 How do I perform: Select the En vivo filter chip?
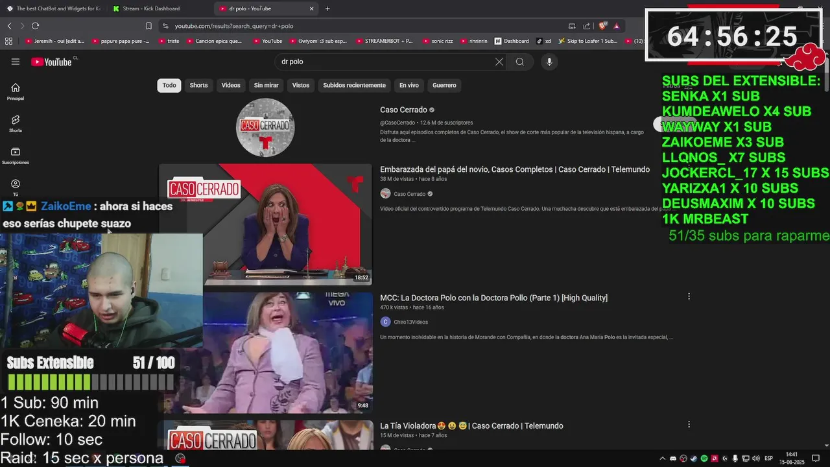pyautogui.click(x=409, y=85)
